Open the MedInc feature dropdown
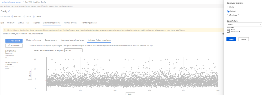Screen dimensions: 265x95 (244, 24)
